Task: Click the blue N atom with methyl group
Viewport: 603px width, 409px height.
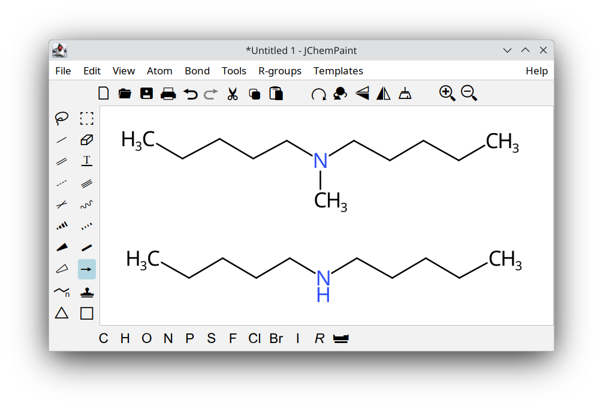Action: tap(321, 161)
